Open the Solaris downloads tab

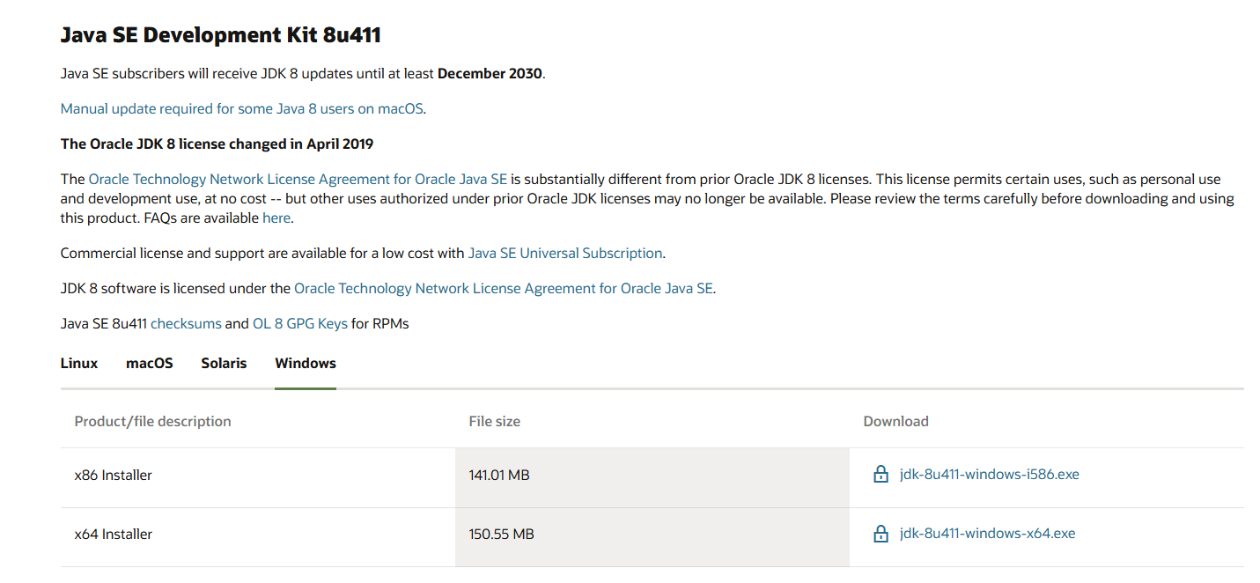pos(224,363)
